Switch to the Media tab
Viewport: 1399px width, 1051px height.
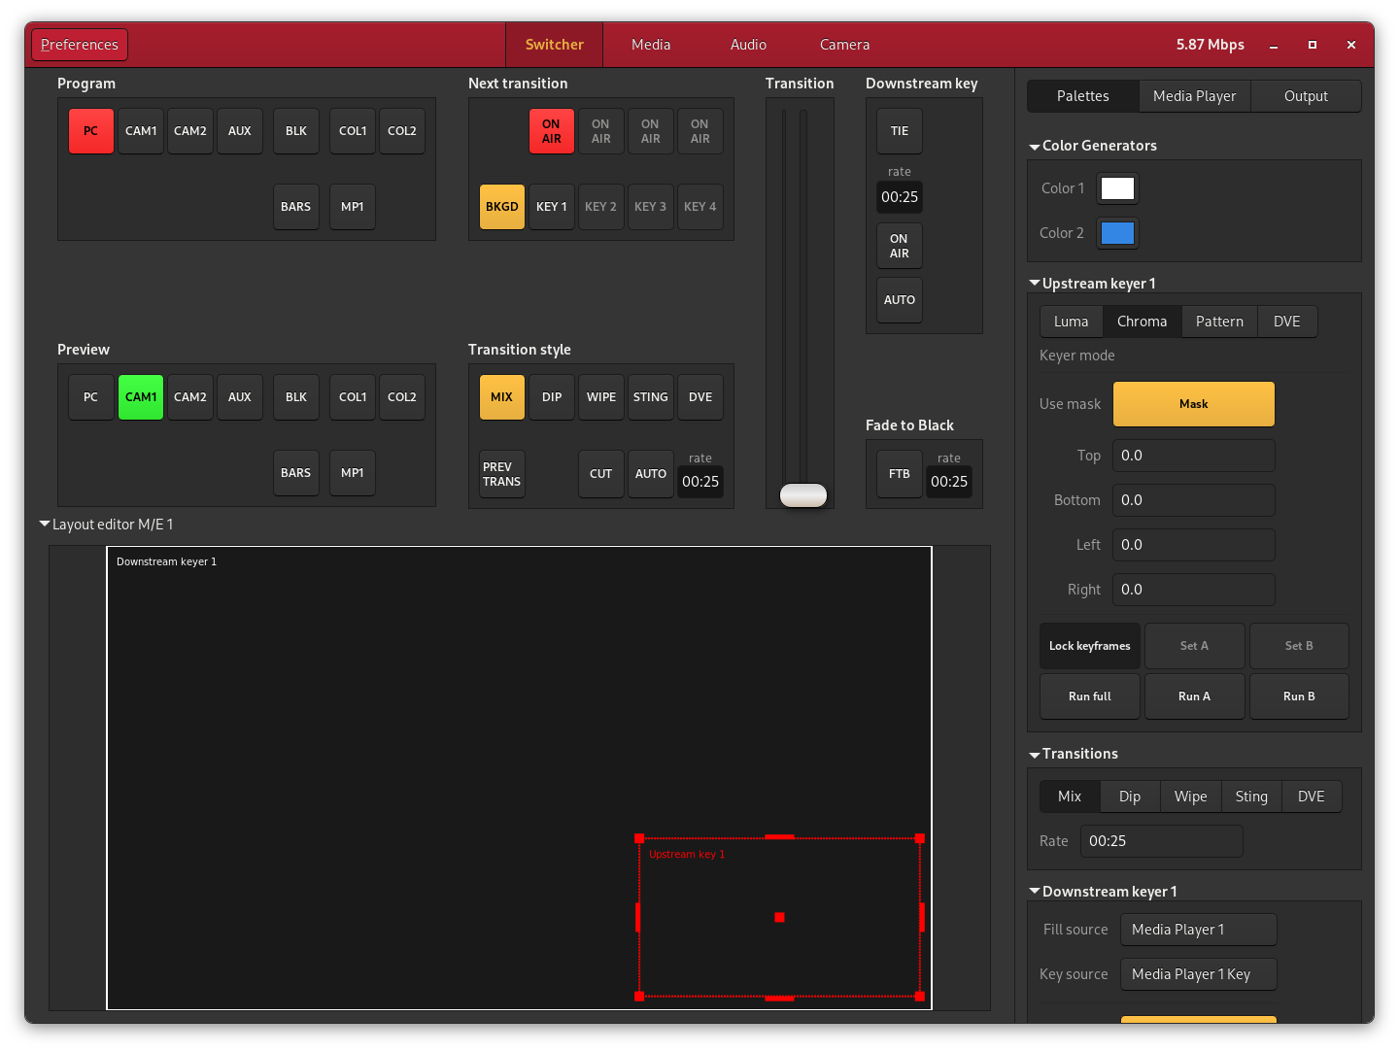coord(651,45)
